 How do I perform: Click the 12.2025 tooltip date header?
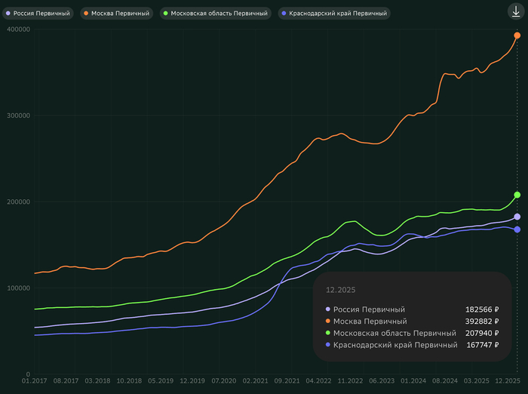point(340,289)
